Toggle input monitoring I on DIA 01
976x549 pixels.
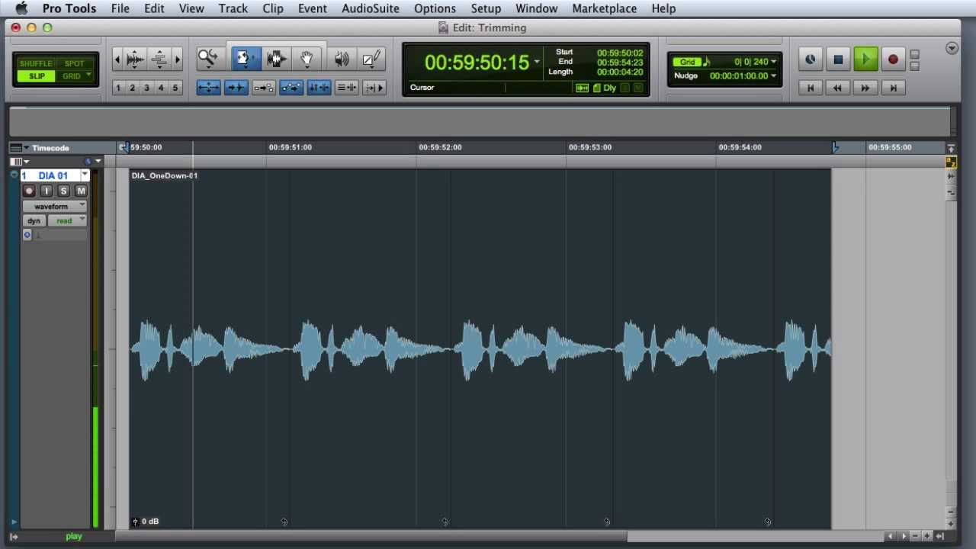tap(47, 191)
